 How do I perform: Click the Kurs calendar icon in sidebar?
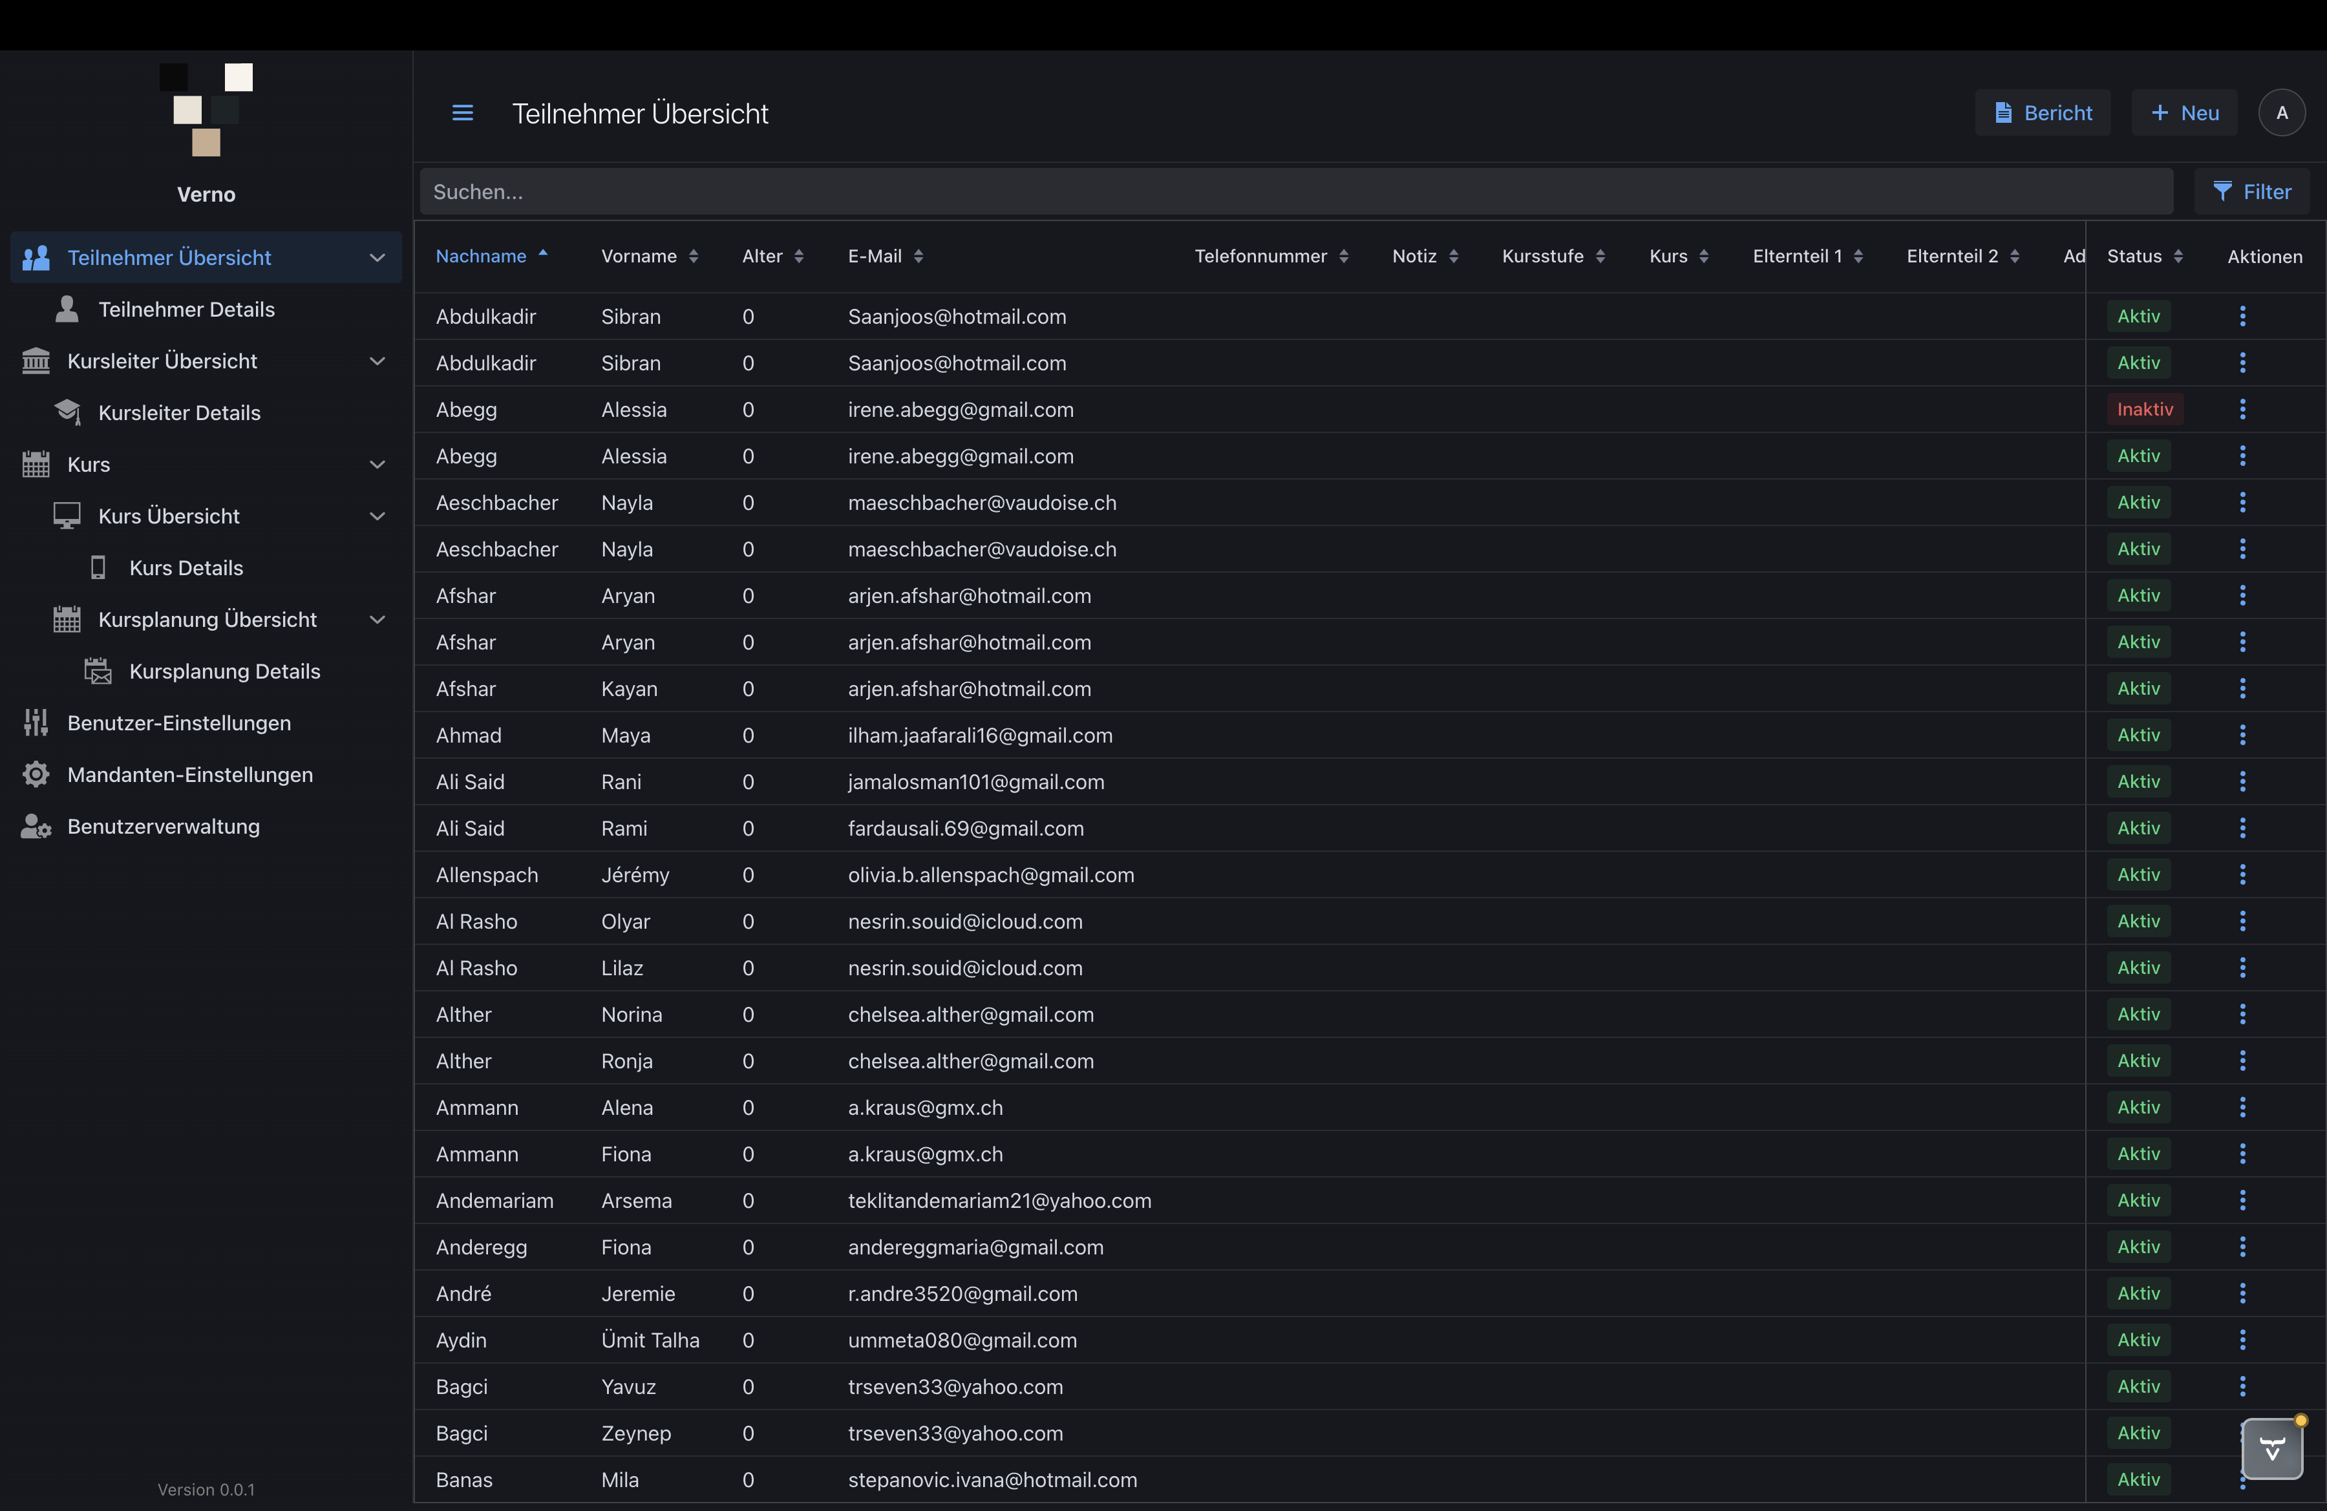pyautogui.click(x=36, y=464)
